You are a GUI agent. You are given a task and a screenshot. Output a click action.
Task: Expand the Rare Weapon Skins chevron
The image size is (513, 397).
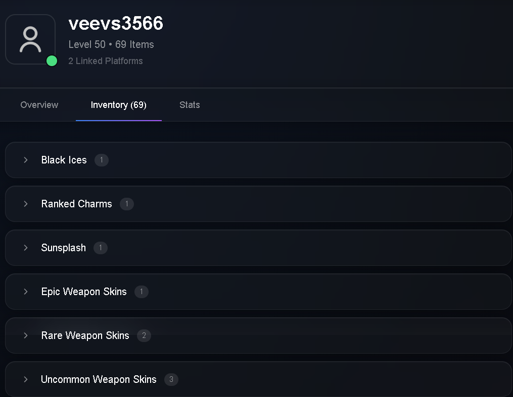point(25,335)
